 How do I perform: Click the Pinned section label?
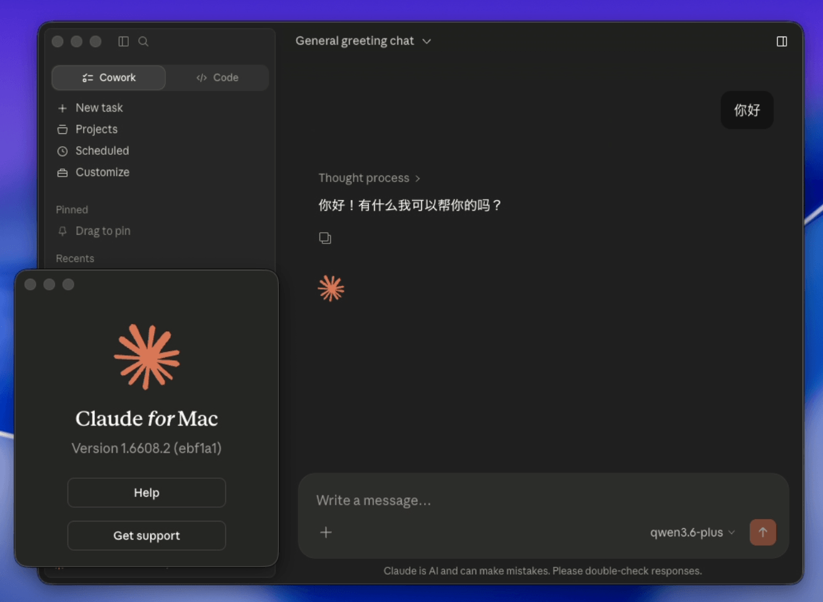(x=72, y=210)
